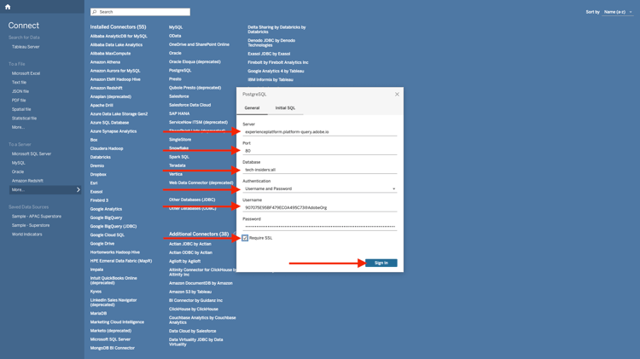Choose Amazon Athena connector

(105, 62)
